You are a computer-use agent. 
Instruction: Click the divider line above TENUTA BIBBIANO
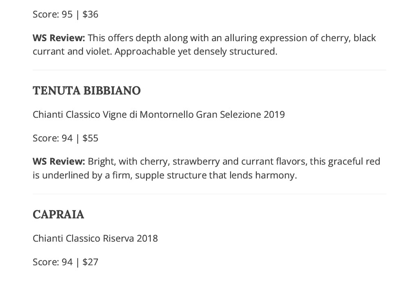tap(209, 70)
